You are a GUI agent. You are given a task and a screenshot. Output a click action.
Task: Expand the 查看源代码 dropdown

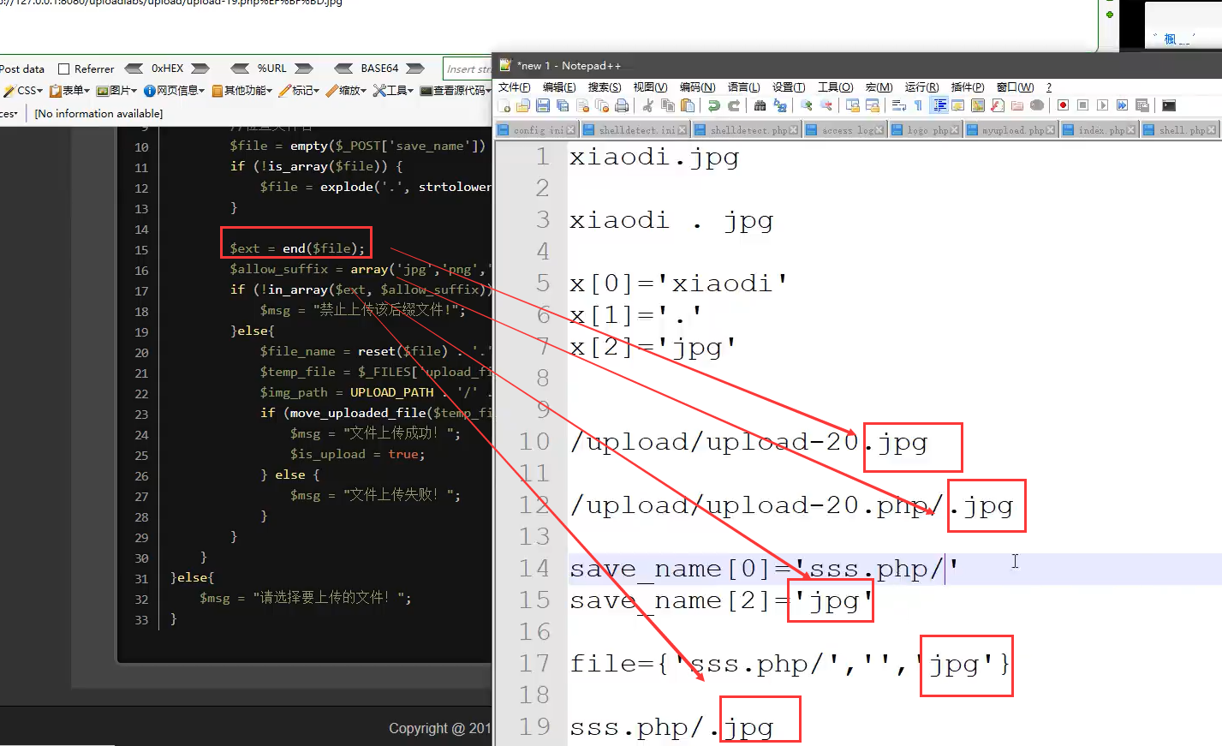click(x=456, y=91)
